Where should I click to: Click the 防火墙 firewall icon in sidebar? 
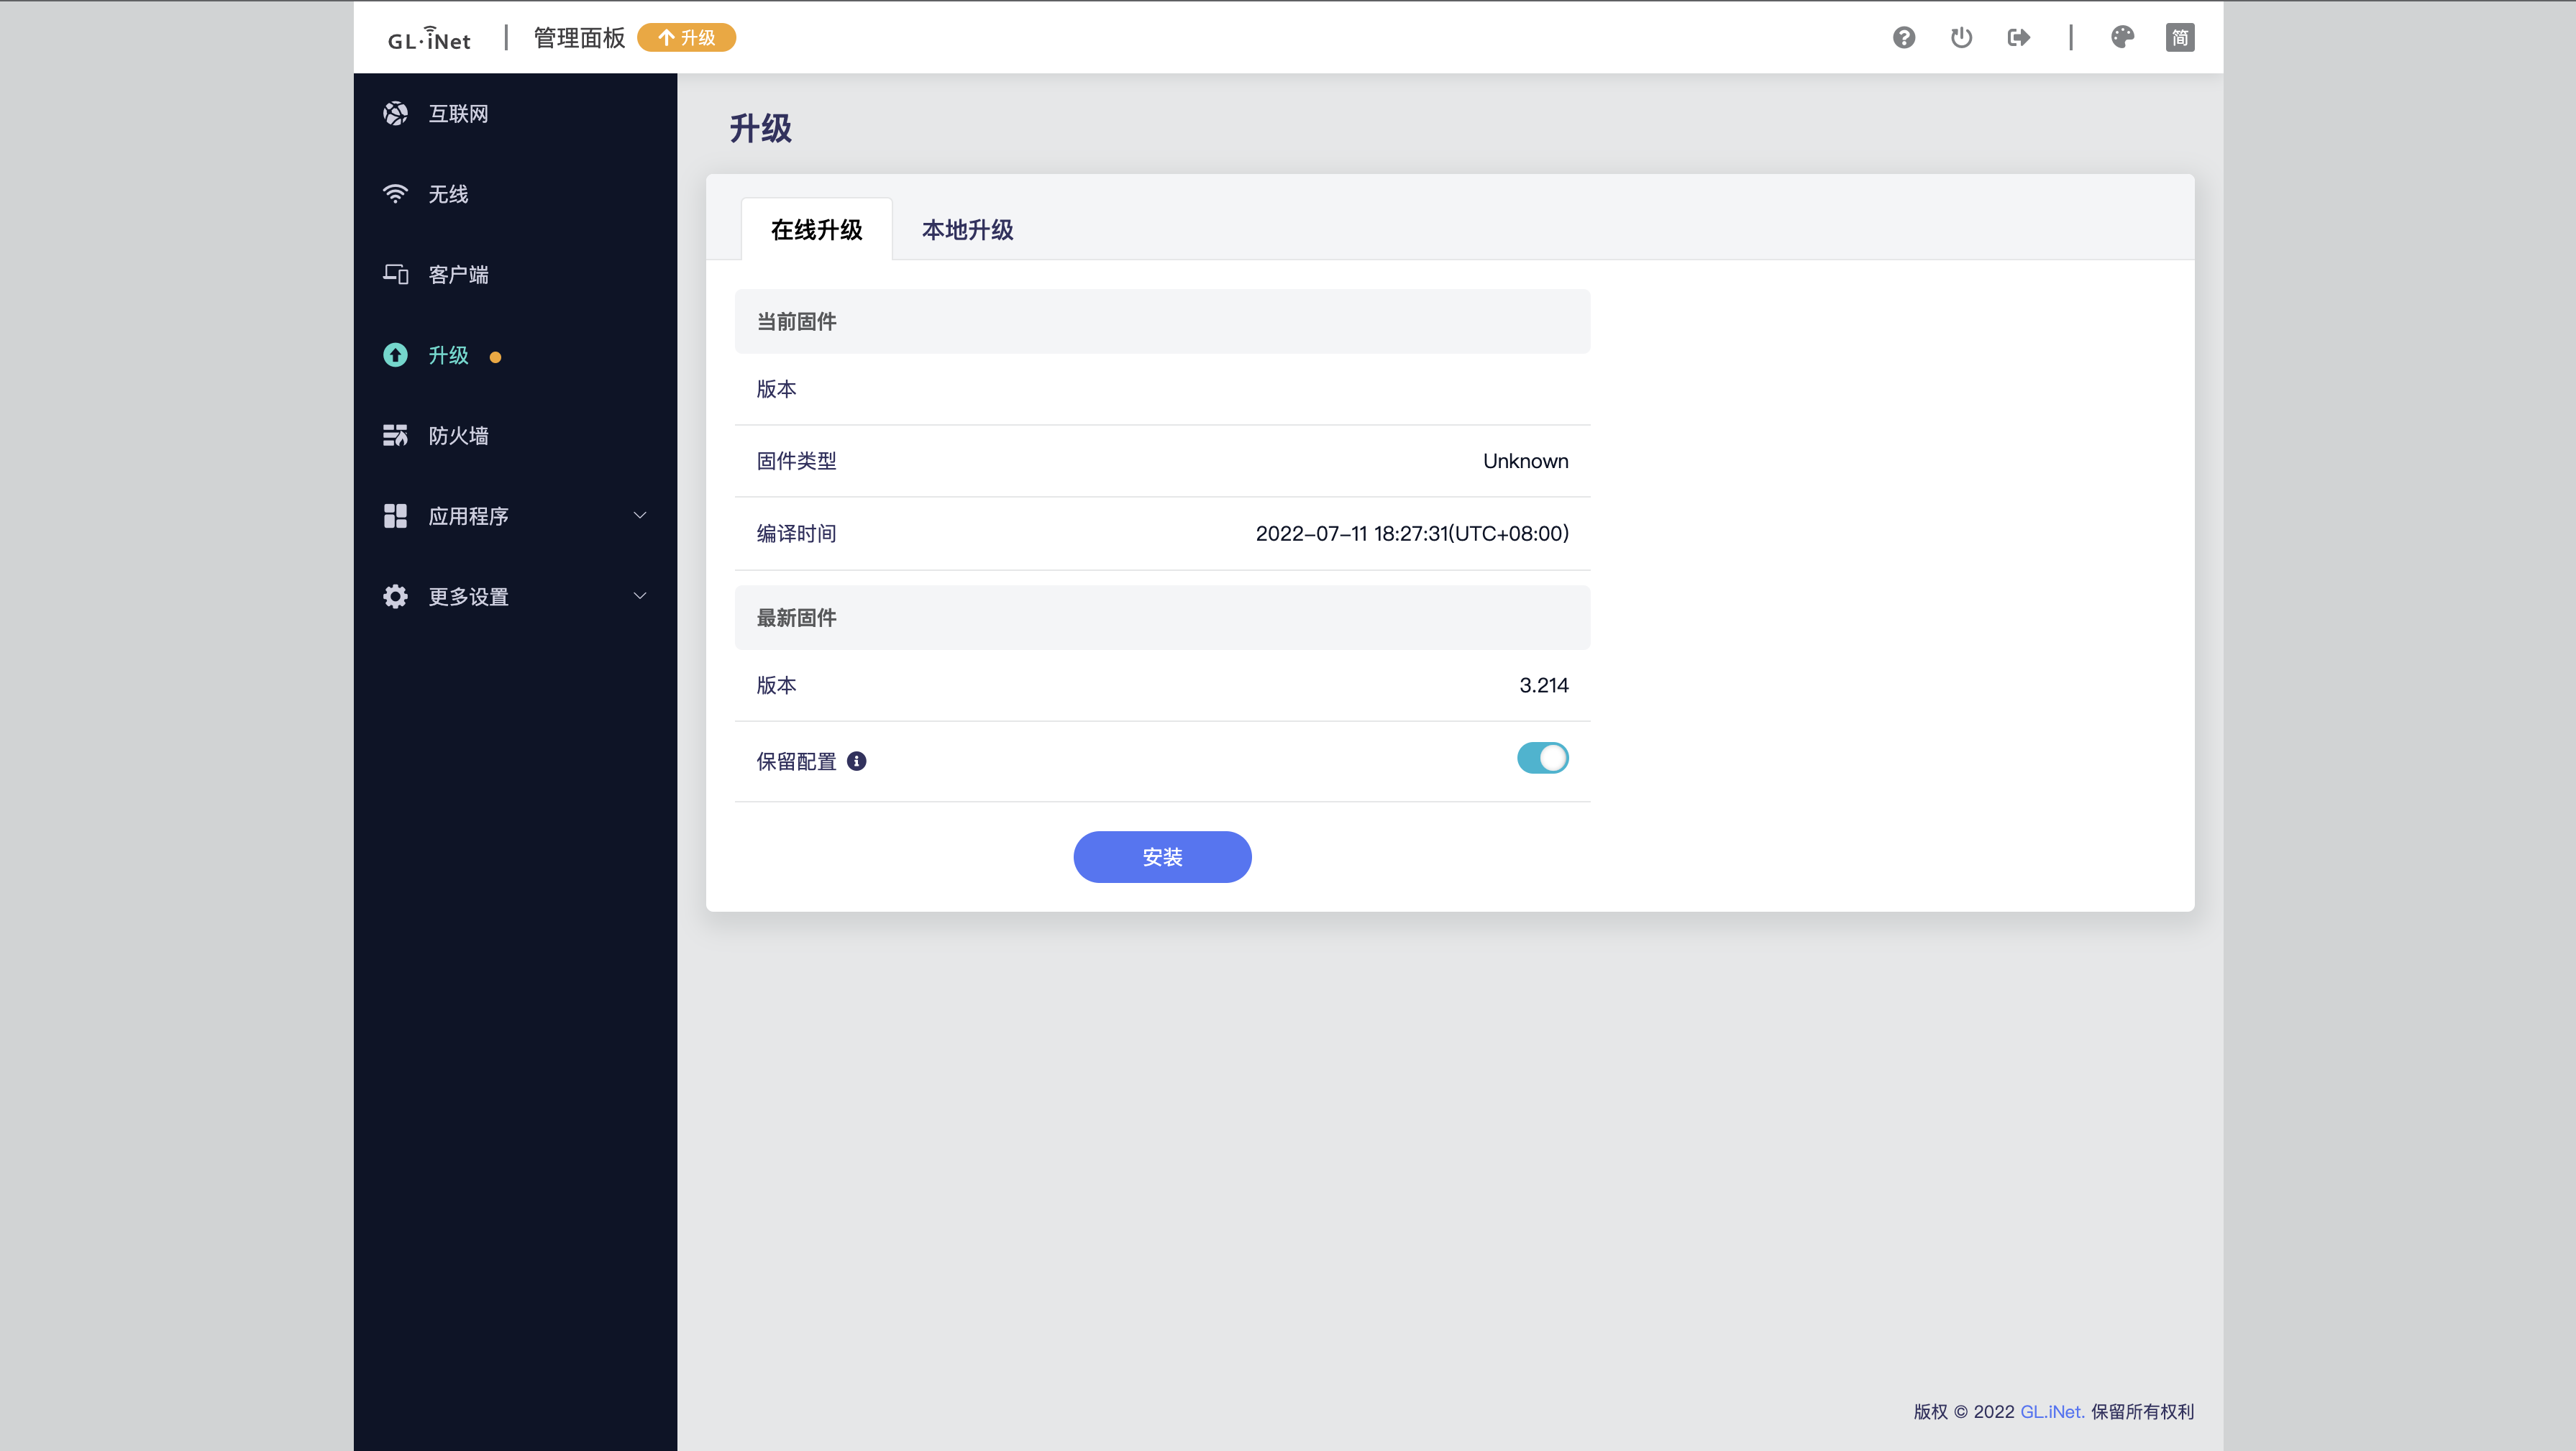(x=395, y=435)
